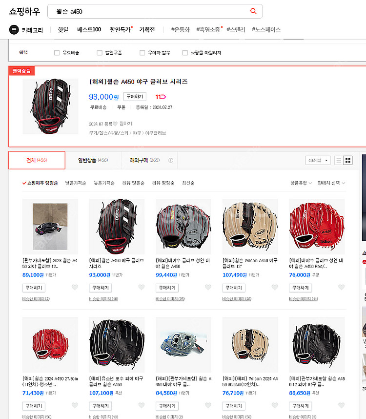Click 구매하기 under the 89,100원 glove
The width and height of the screenshot is (366, 419).
pyautogui.click(x=34, y=288)
